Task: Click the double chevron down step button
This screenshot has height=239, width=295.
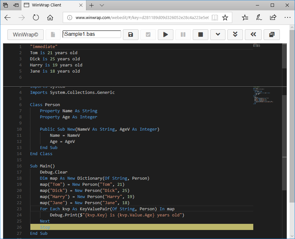Action: point(235,35)
